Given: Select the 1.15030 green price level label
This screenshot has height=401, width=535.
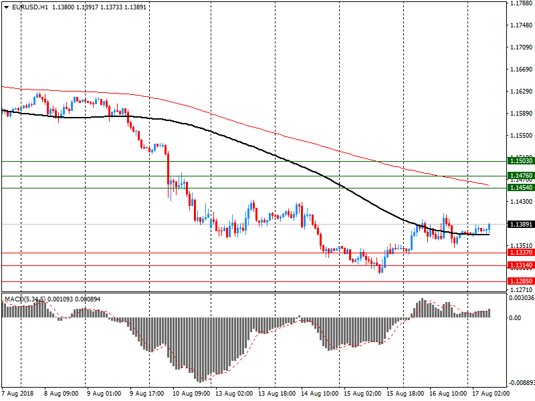Looking at the screenshot, I should coord(521,161).
